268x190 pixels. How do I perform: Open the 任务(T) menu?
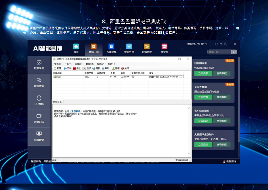68,64
